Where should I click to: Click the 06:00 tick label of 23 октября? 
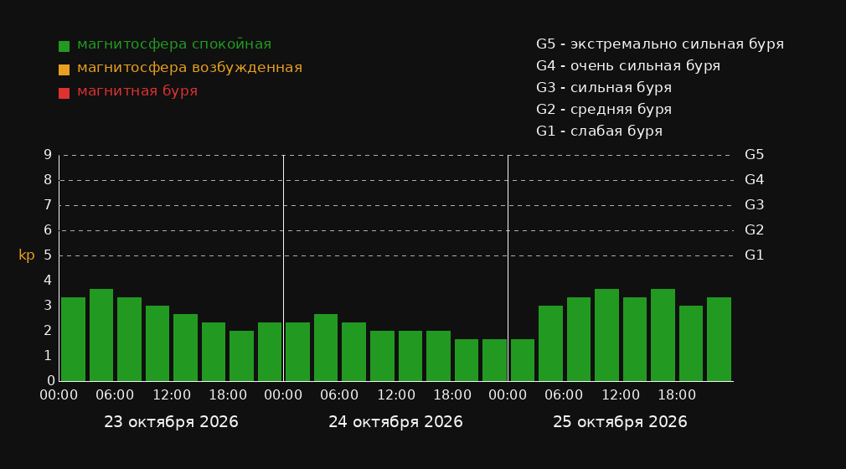click(115, 395)
